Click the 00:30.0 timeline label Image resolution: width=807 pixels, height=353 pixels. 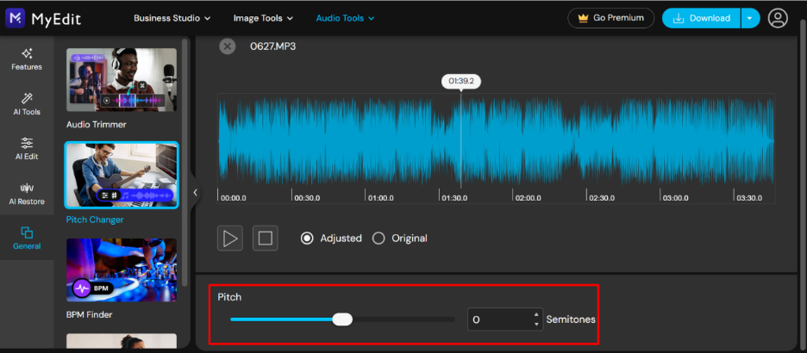pyautogui.click(x=307, y=198)
